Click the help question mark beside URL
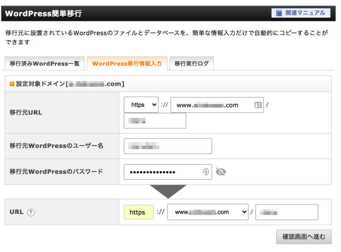The width and height of the screenshot is (341, 252). (31, 212)
